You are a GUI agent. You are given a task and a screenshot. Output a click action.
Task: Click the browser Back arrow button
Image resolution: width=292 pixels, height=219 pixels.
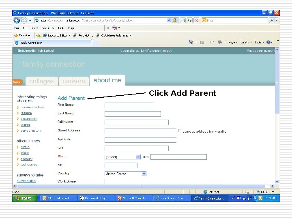click(17, 20)
